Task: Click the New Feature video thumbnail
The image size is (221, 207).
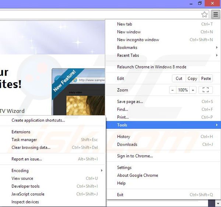Action: click(78, 92)
